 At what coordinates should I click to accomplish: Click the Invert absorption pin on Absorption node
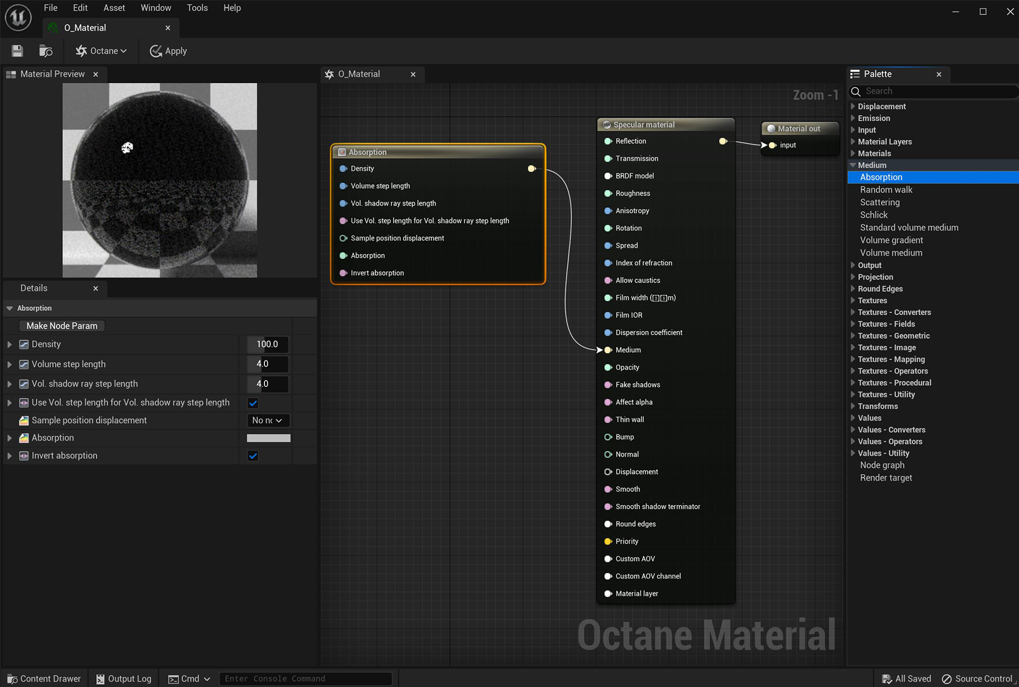click(343, 273)
